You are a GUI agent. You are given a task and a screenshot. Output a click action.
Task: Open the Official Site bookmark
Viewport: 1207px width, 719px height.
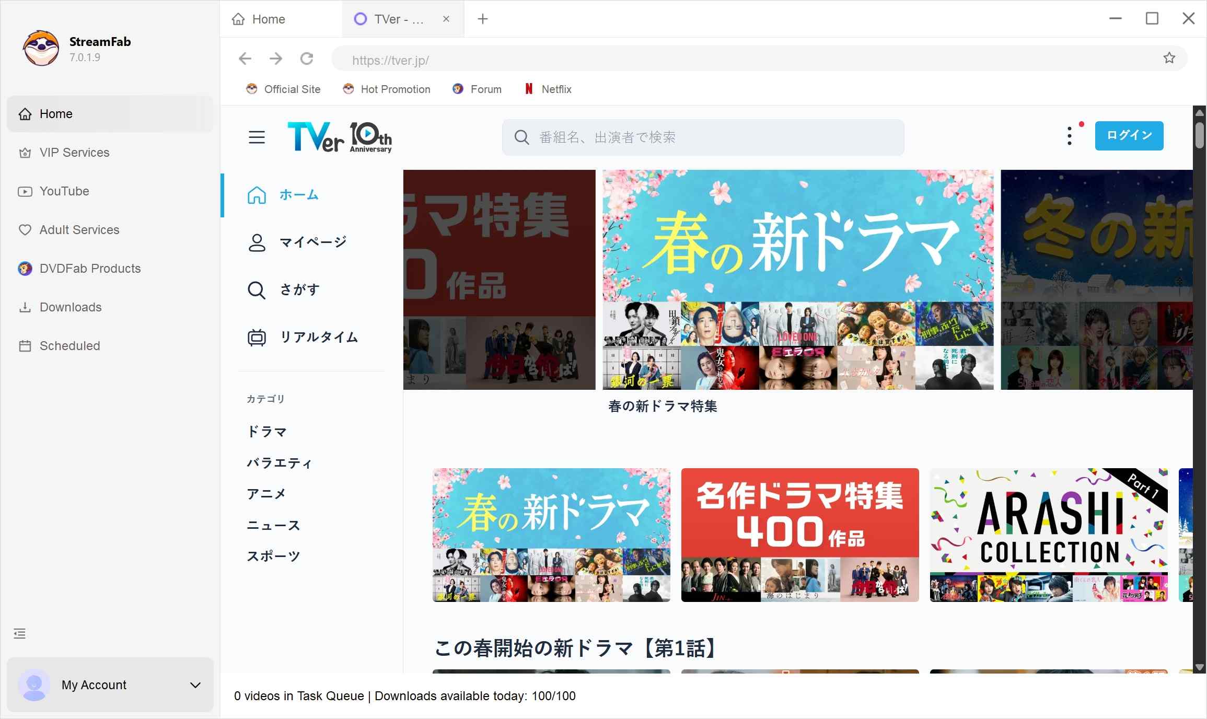click(x=283, y=89)
